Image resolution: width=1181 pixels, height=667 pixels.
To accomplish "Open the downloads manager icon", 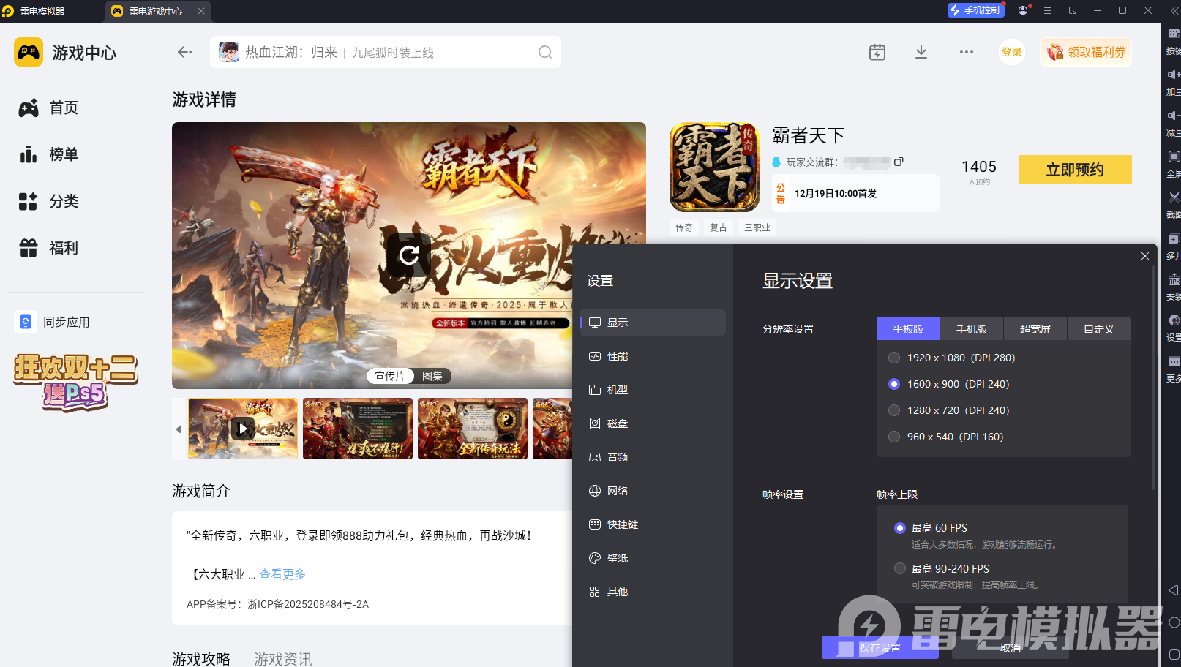I will (x=921, y=52).
